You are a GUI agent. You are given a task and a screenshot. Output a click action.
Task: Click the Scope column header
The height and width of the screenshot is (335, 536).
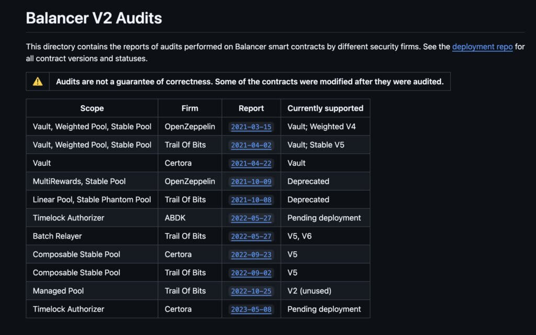(x=92, y=108)
